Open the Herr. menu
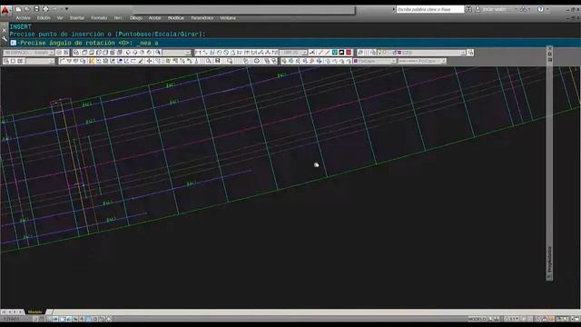The height and width of the screenshot is (327, 581). click(x=118, y=18)
